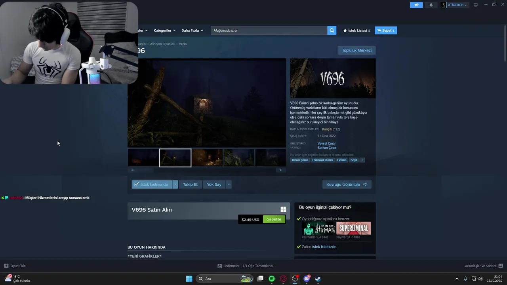Open the Superliminal game capsule
The height and width of the screenshot is (285, 507).
tap(354, 228)
